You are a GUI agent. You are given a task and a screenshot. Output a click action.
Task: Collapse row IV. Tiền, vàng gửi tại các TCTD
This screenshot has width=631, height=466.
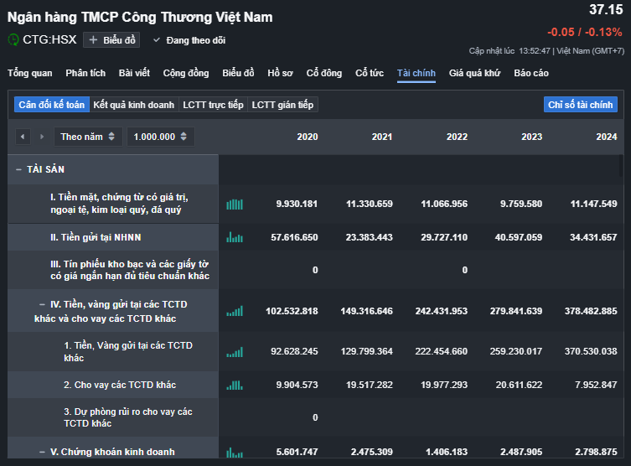(x=42, y=304)
